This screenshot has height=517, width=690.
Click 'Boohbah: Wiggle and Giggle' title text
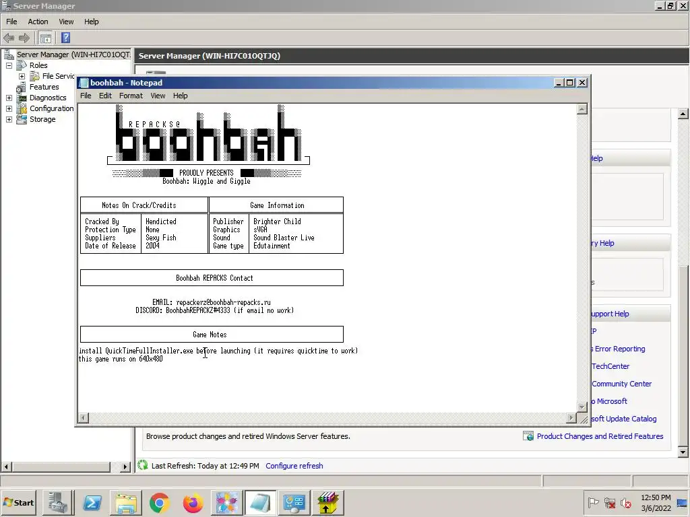point(206,181)
